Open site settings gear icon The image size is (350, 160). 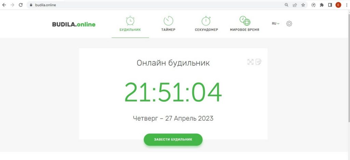tap(289, 24)
